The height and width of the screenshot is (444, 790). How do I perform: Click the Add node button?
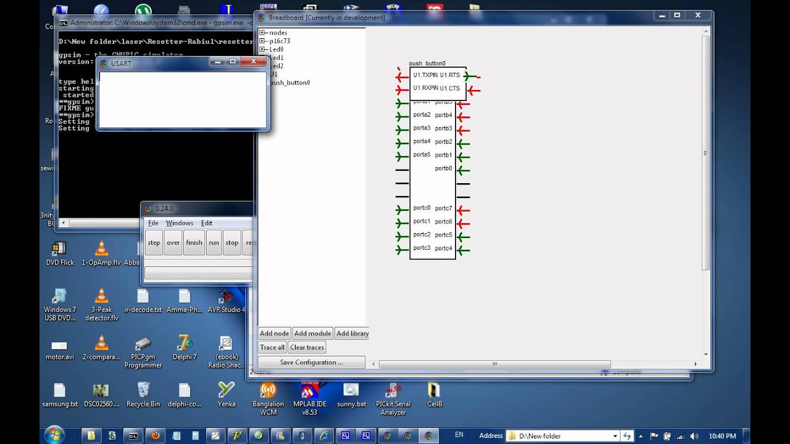pyautogui.click(x=275, y=334)
